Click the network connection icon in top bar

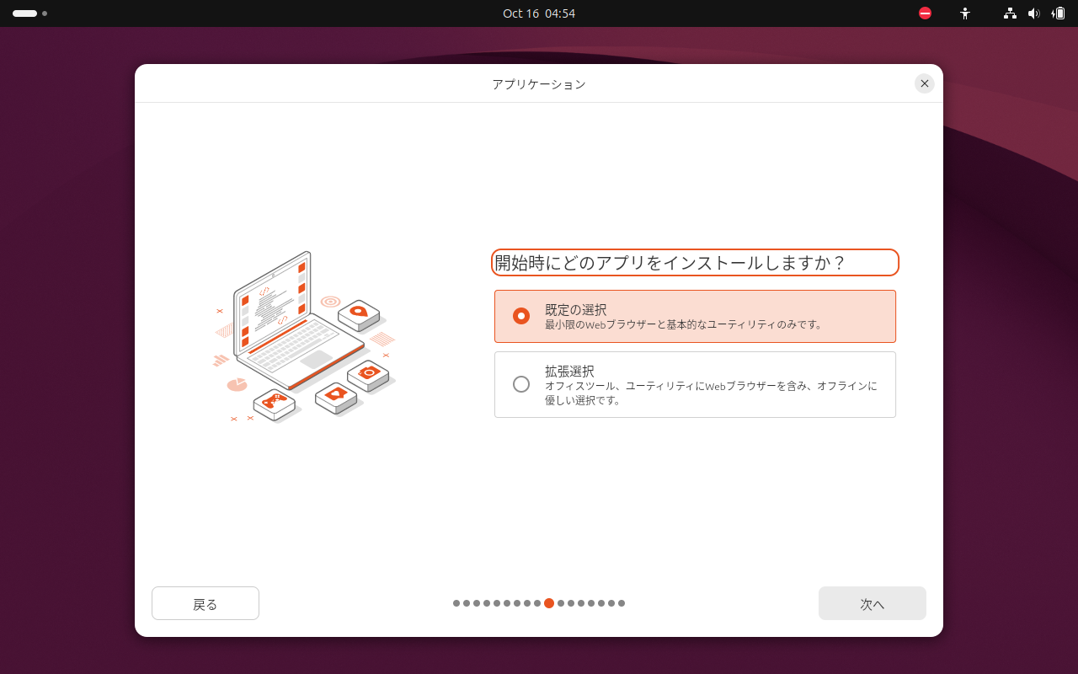click(x=1010, y=13)
